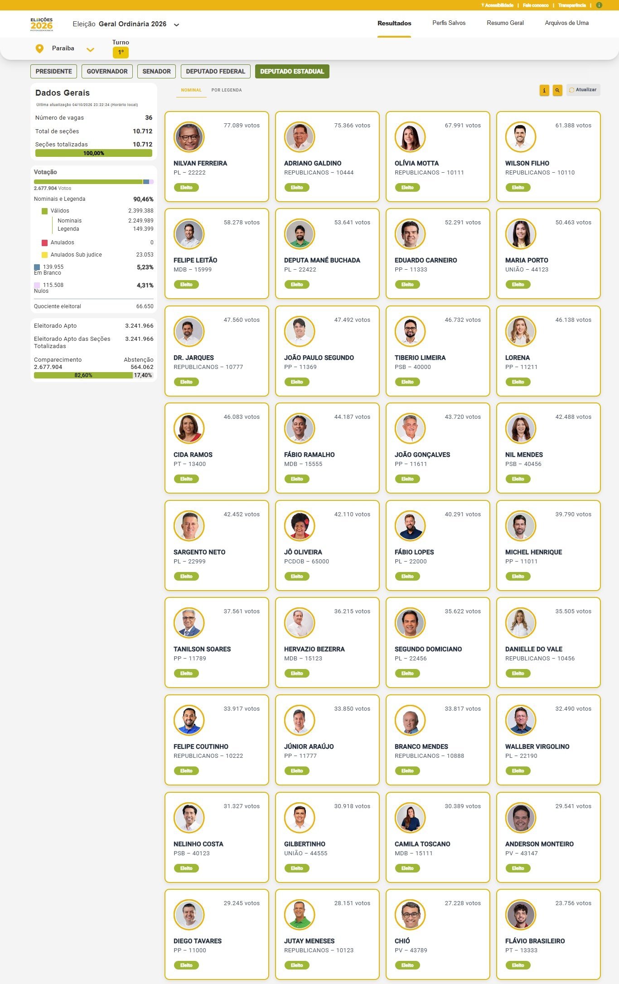This screenshot has height=984, width=619.
Task: Filter results by GOVERNADOR
Action: click(x=107, y=72)
